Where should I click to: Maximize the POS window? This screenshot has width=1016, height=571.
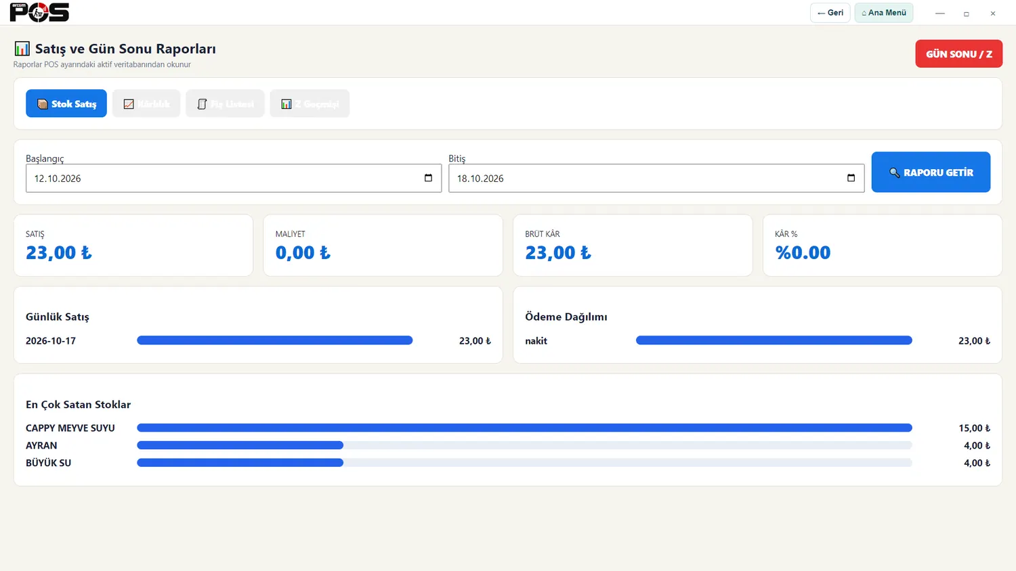point(967,13)
